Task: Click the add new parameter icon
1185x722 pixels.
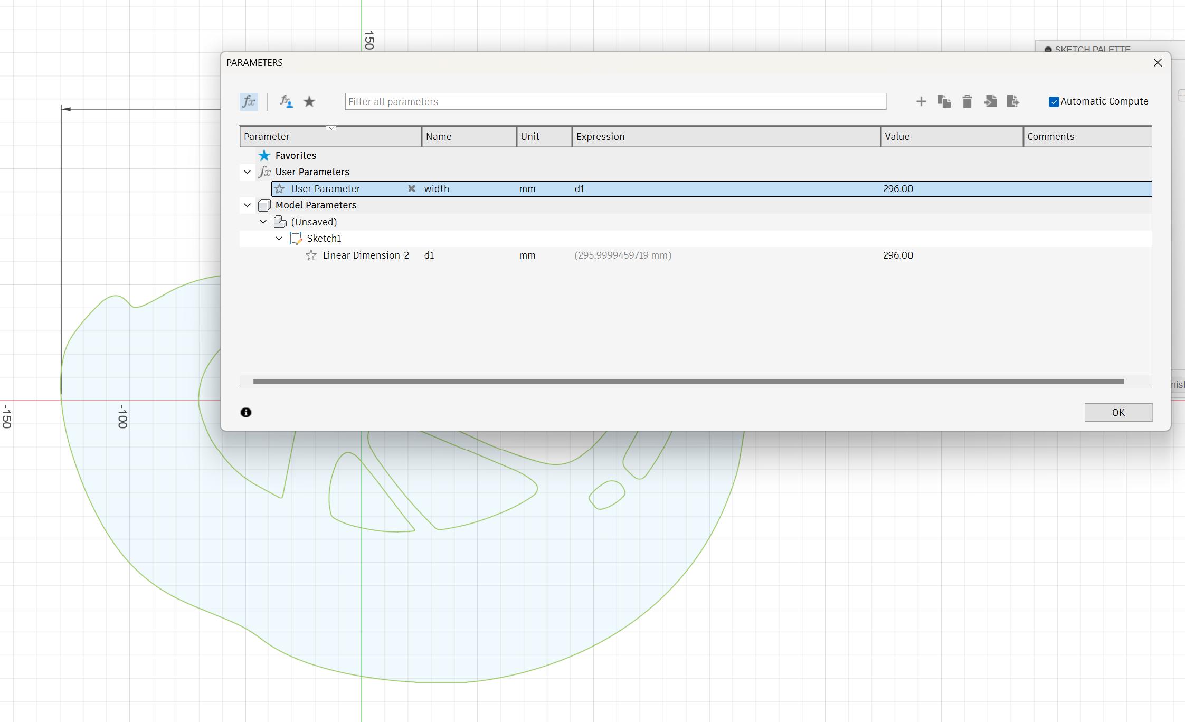Action: tap(921, 101)
